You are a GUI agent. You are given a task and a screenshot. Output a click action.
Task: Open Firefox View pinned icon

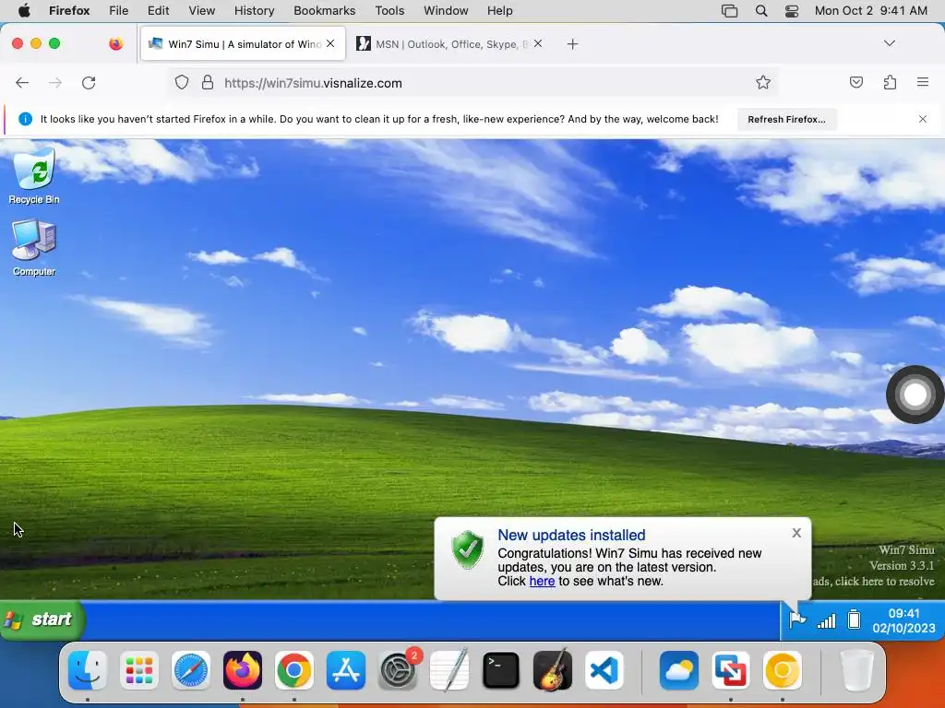point(116,43)
